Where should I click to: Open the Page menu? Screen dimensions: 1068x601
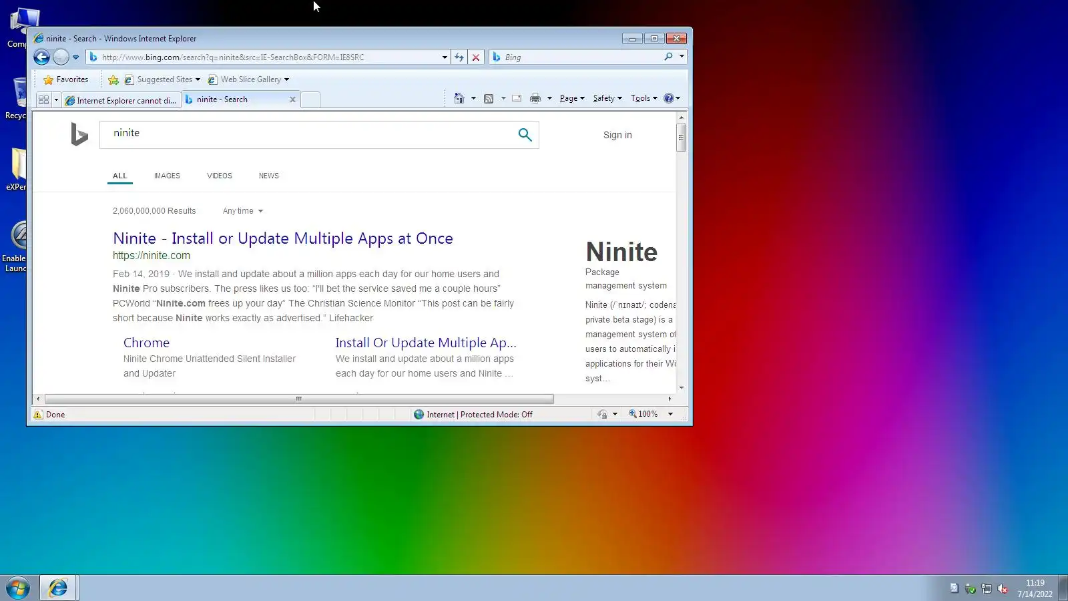[x=572, y=98]
